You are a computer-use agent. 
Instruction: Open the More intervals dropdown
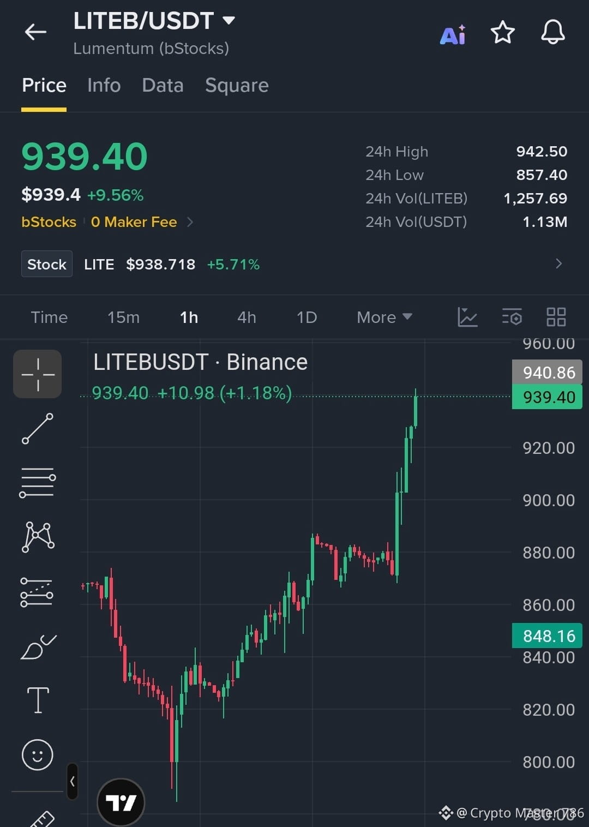click(384, 317)
